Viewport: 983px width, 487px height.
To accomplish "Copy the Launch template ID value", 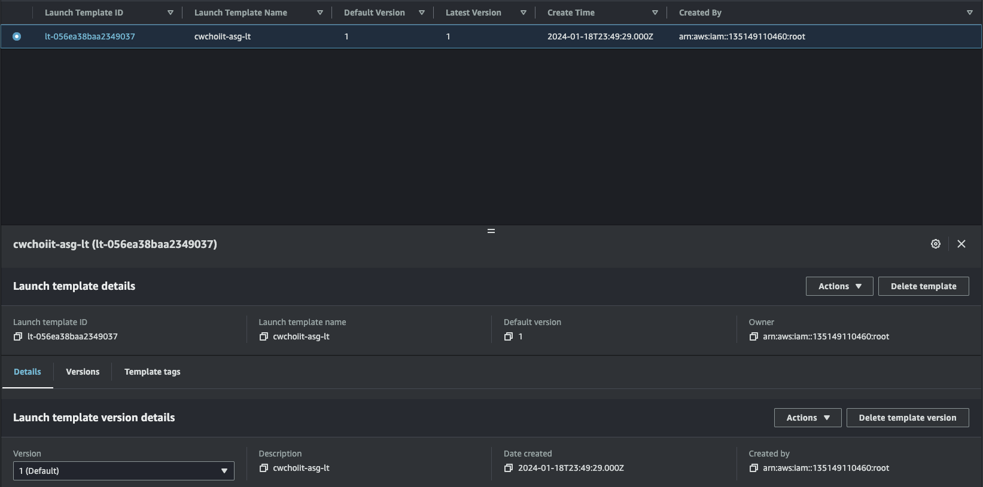I will (18, 336).
